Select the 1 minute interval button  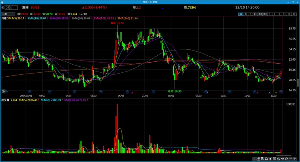[x=270, y=14]
